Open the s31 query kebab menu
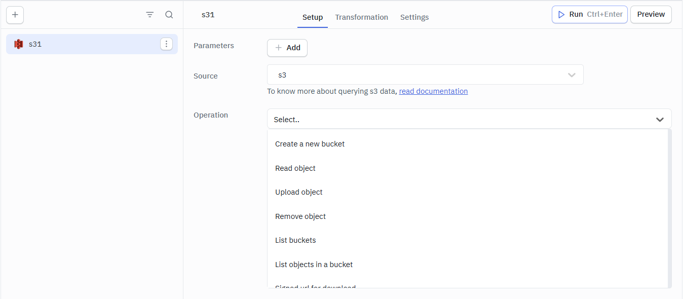The height and width of the screenshot is (299, 683). tap(166, 44)
